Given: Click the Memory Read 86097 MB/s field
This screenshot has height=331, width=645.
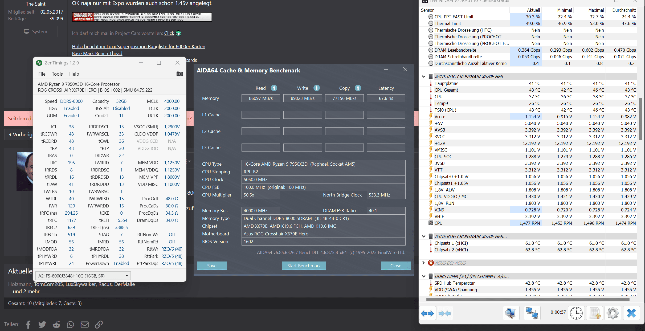Looking at the screenshot, I should [261, 98].
